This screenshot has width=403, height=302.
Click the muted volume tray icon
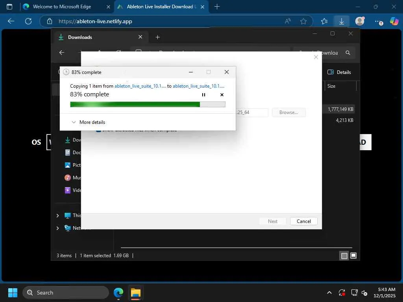point(364,293)
